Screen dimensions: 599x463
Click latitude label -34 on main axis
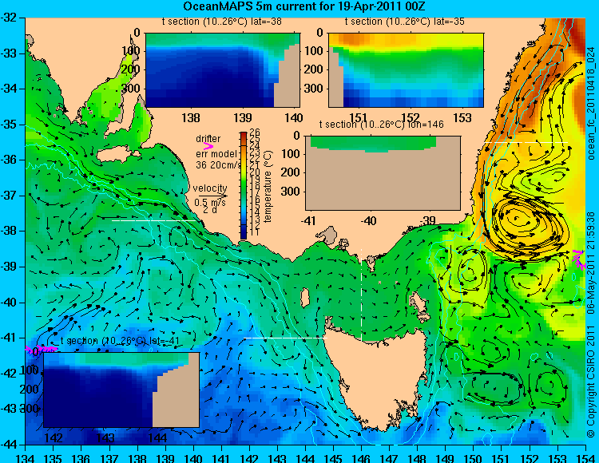click(8, 89)
